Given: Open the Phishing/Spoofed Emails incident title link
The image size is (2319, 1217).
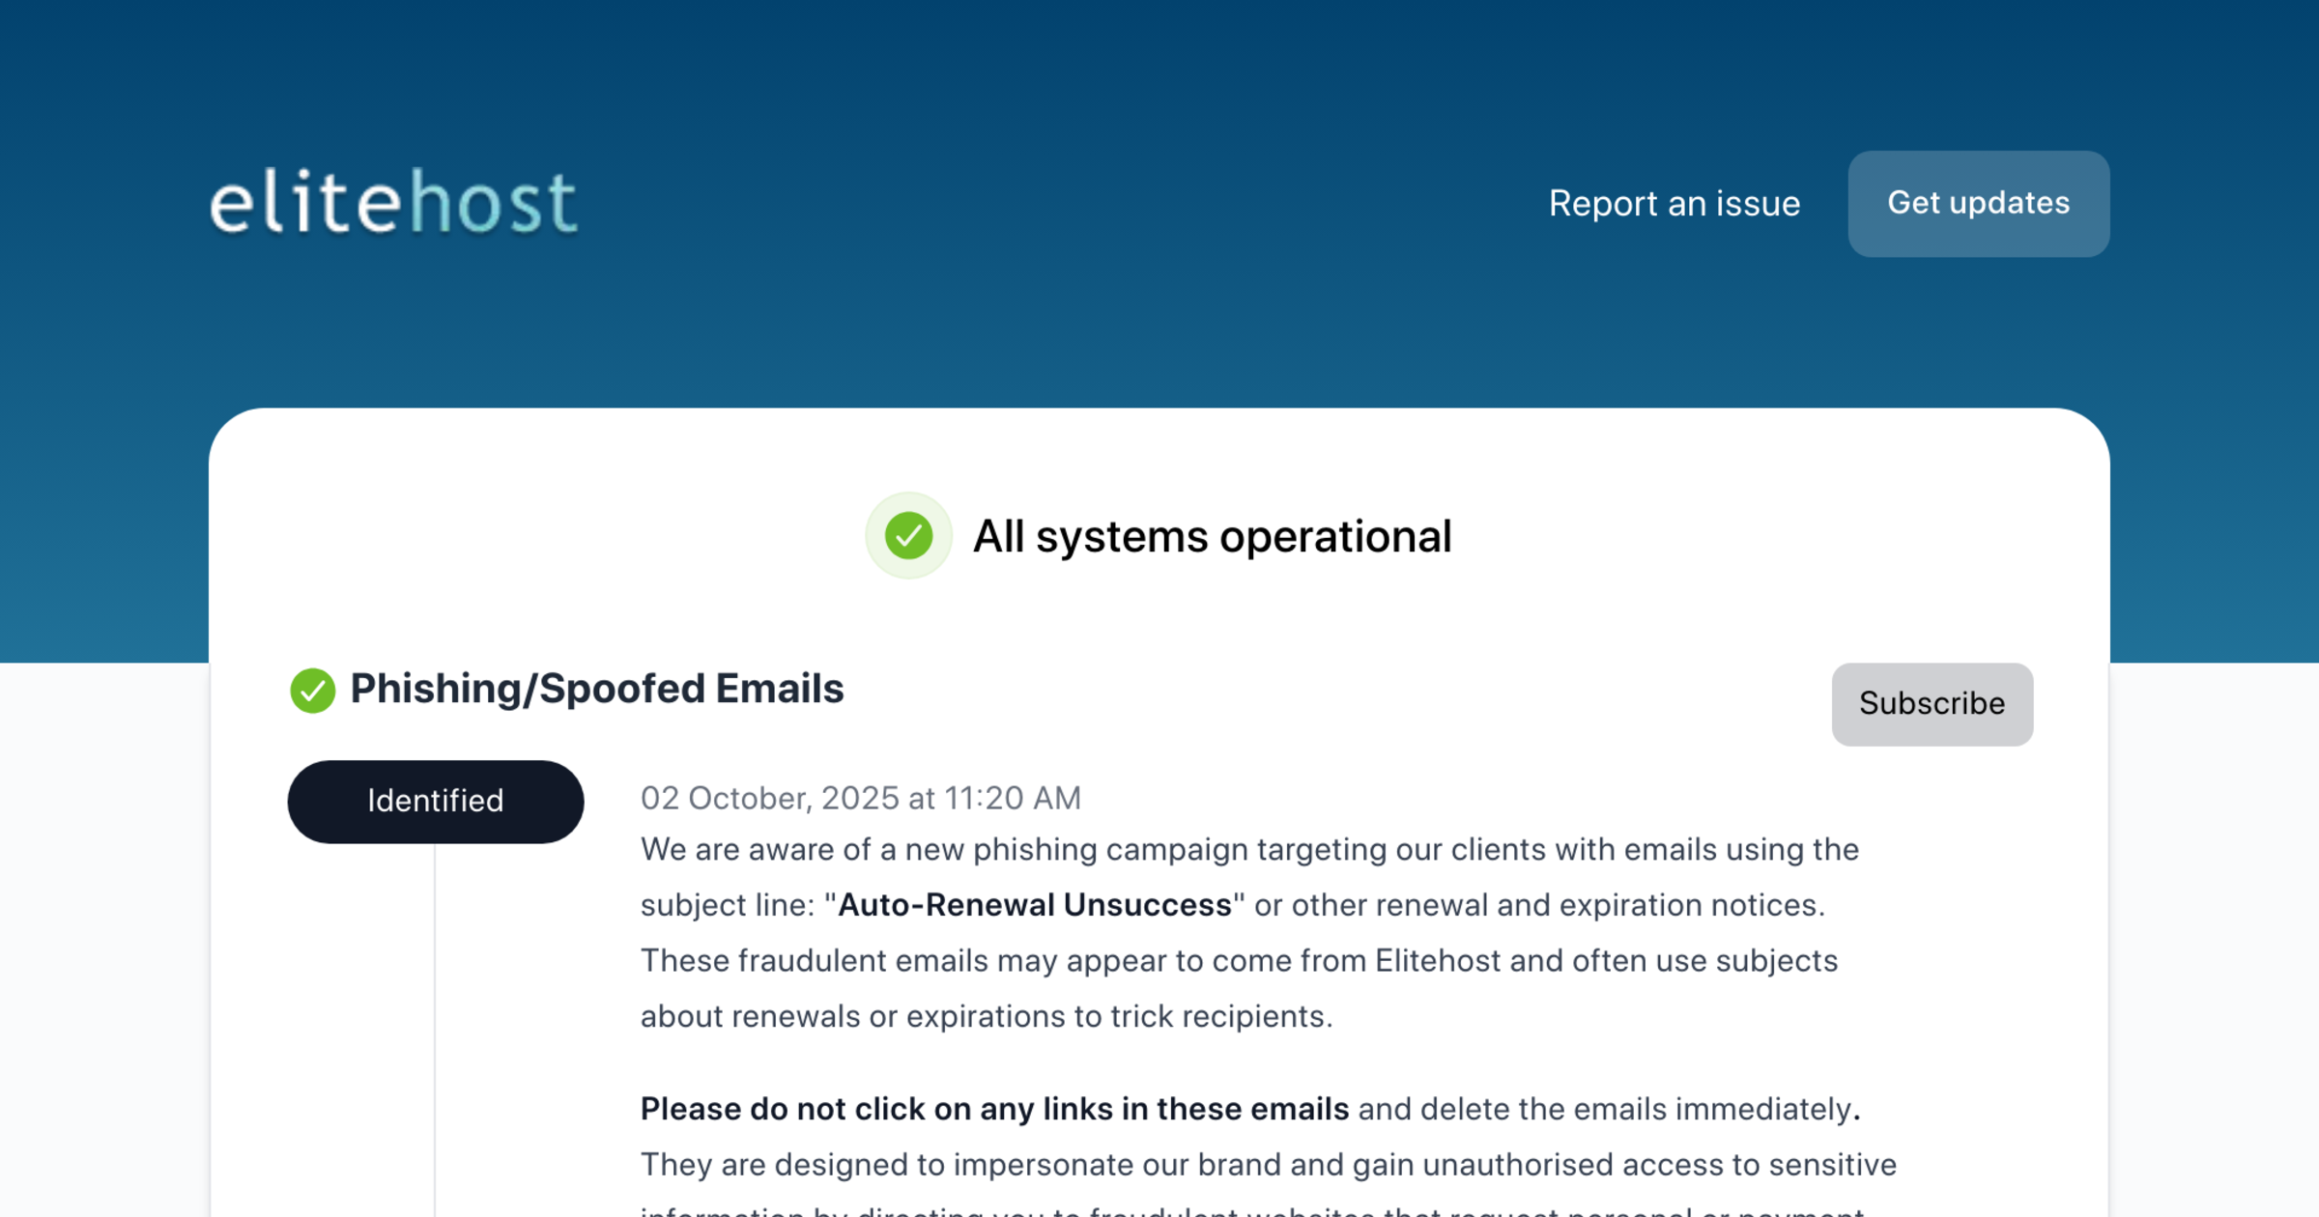Looking at the screenshot, I should click(x=598, y=689).
